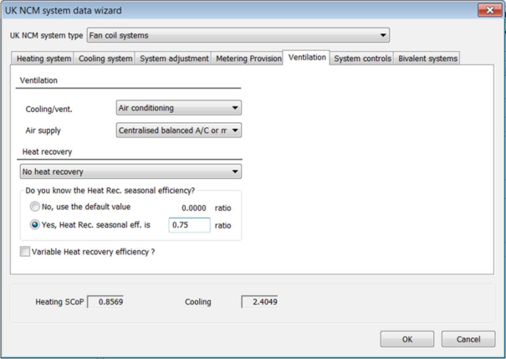
Task: Go to the Metering Provision tab
Action: tap(248, 59)
